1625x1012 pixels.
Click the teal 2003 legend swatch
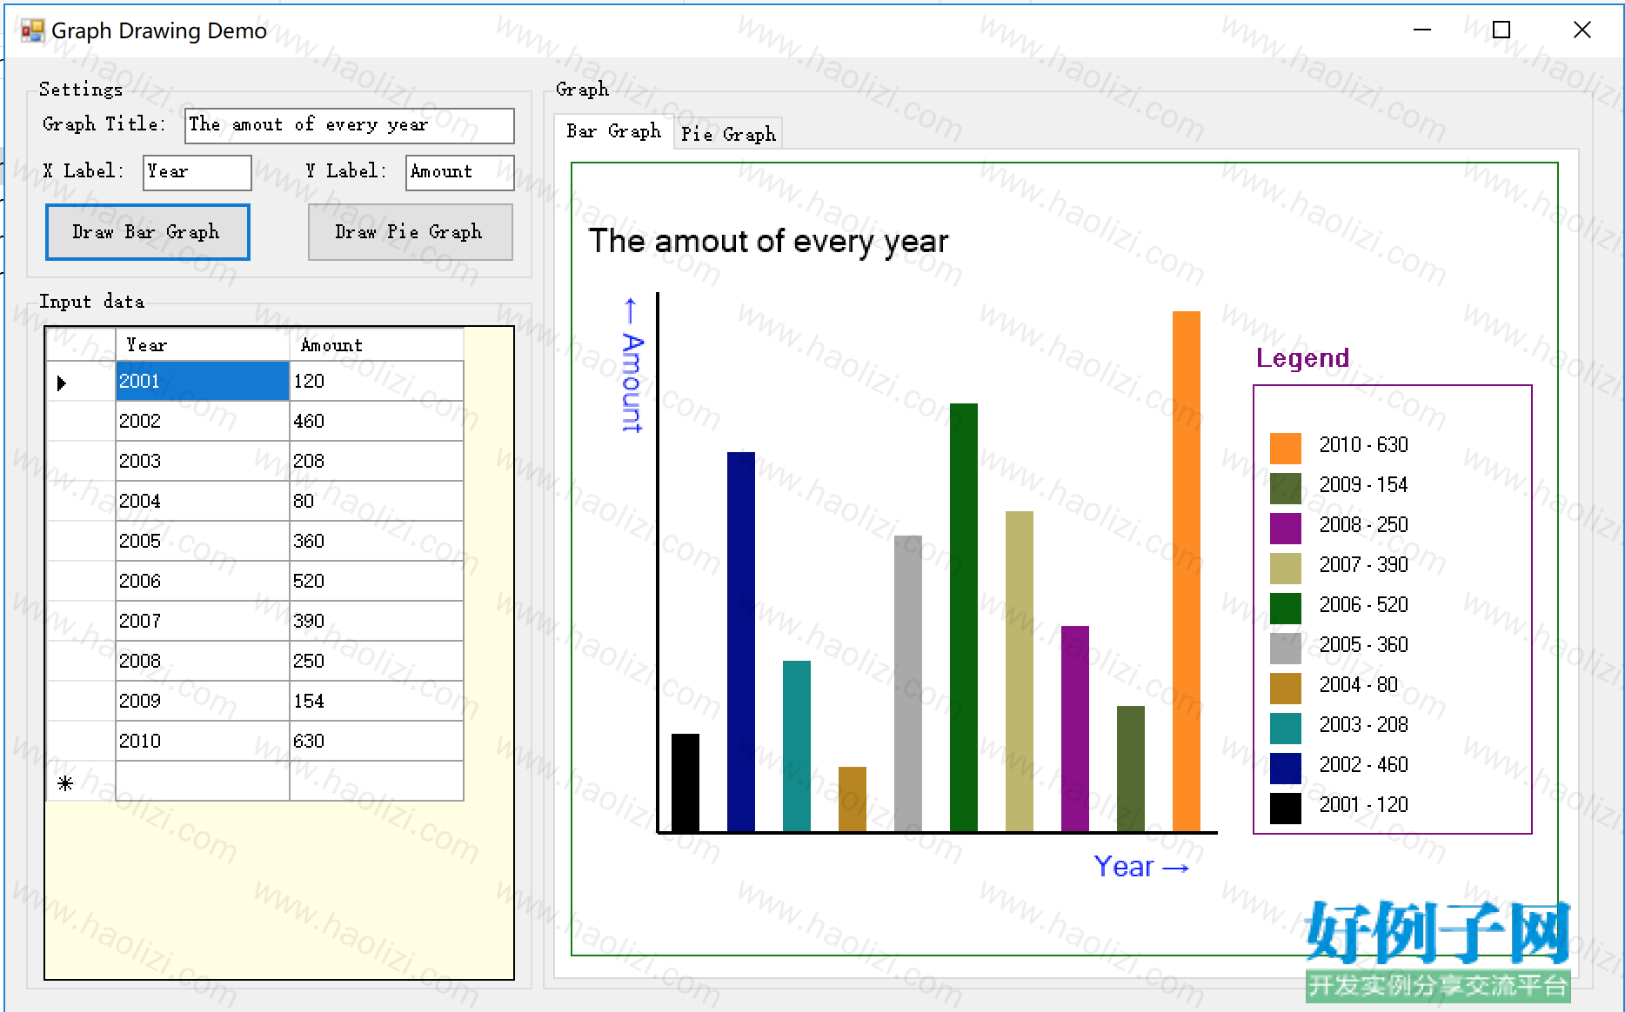point(1286,728)
